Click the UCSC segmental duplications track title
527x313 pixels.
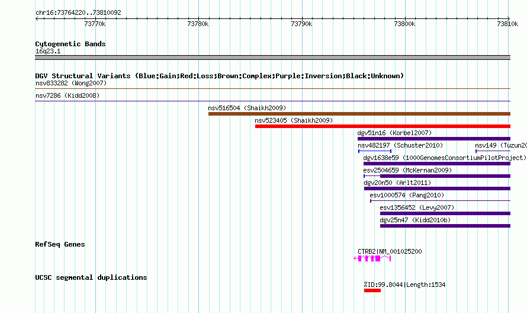pyautogui.click(x=91, y=277)
